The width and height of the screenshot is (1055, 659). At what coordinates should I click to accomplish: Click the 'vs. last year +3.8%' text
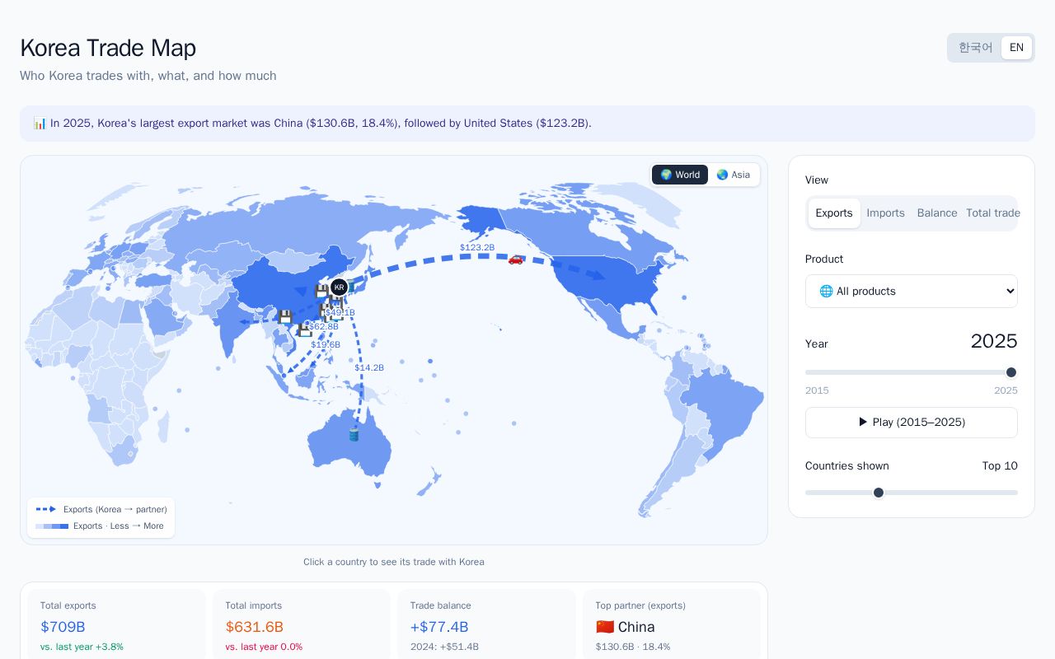point(82,647)
